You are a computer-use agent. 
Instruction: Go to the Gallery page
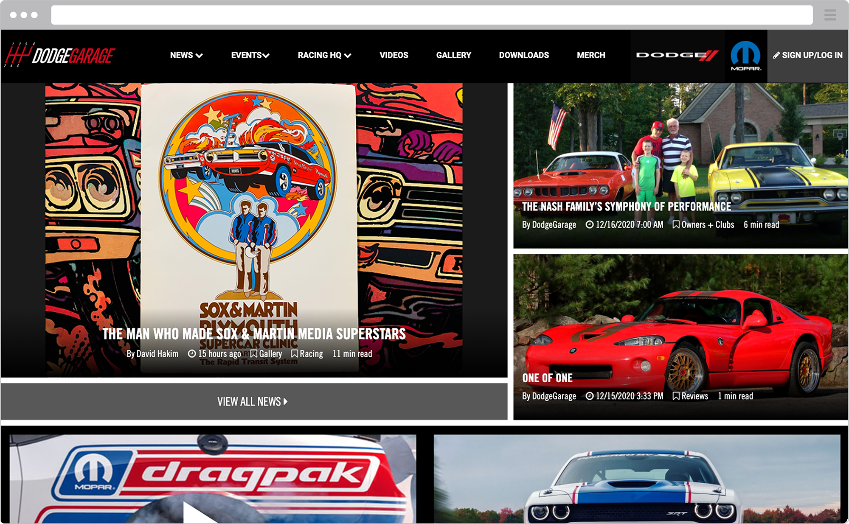point(454,55)
